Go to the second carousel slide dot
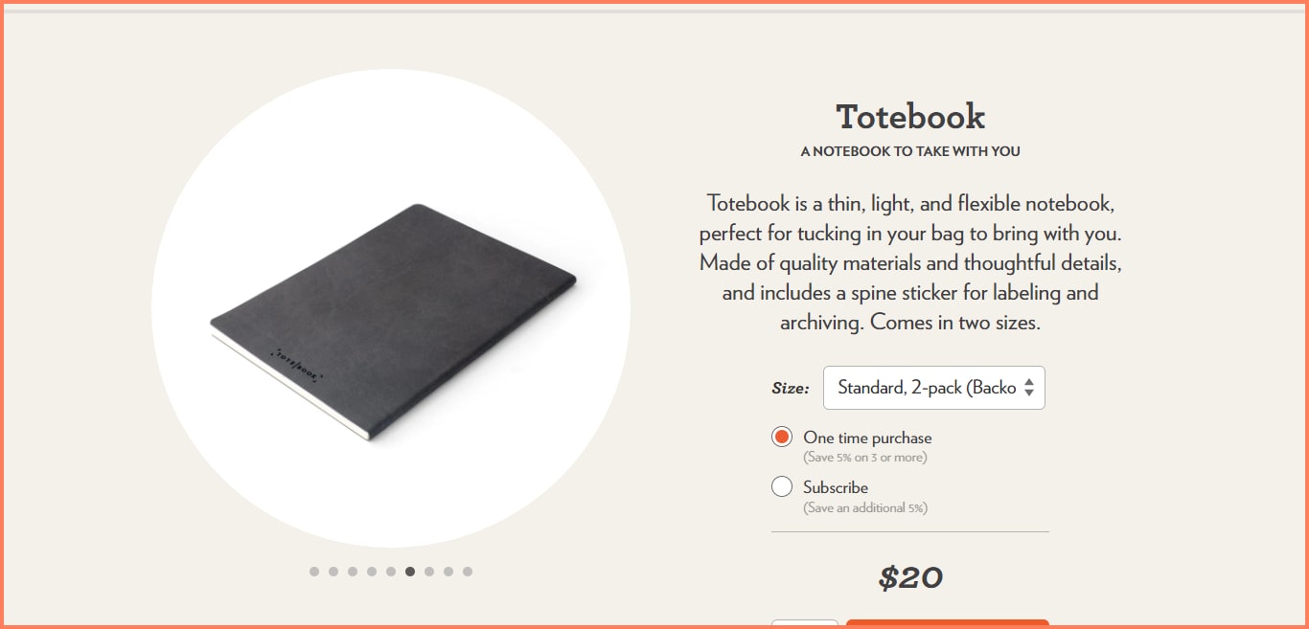 click(x=333, y=572)
